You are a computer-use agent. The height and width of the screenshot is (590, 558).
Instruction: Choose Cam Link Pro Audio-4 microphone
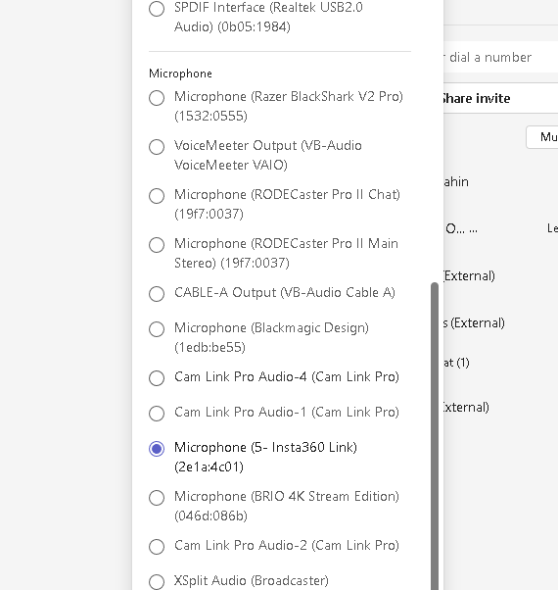(x=157, y=378)
